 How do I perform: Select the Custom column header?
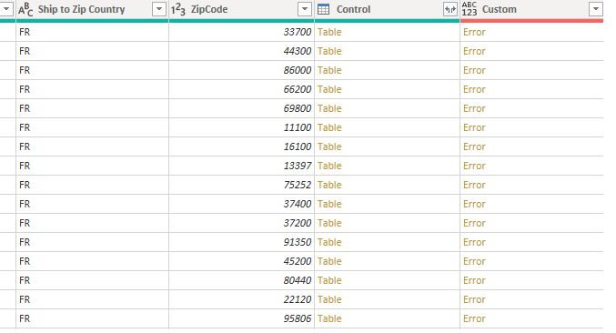(500, 9)
